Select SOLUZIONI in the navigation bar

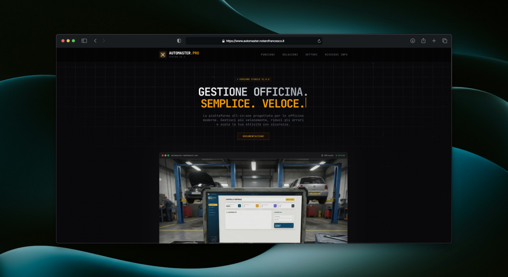pyautogui.click(x=290, y=54)
